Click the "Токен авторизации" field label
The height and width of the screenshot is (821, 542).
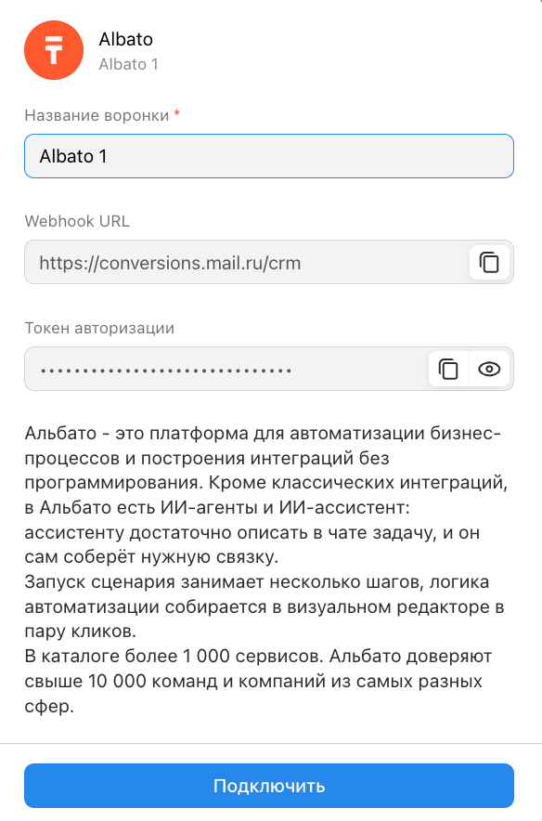click(x=99, y=328)
